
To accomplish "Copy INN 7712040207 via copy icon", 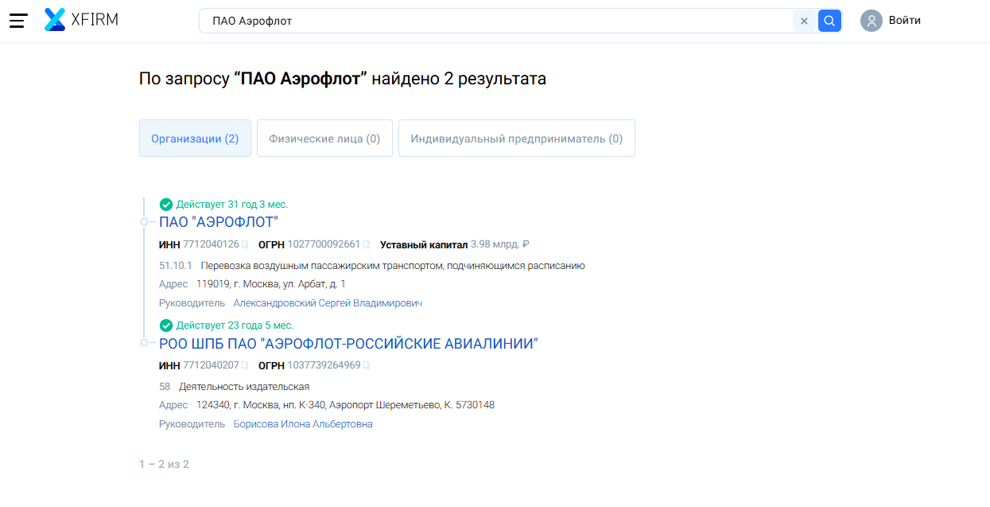I will 246,366.
